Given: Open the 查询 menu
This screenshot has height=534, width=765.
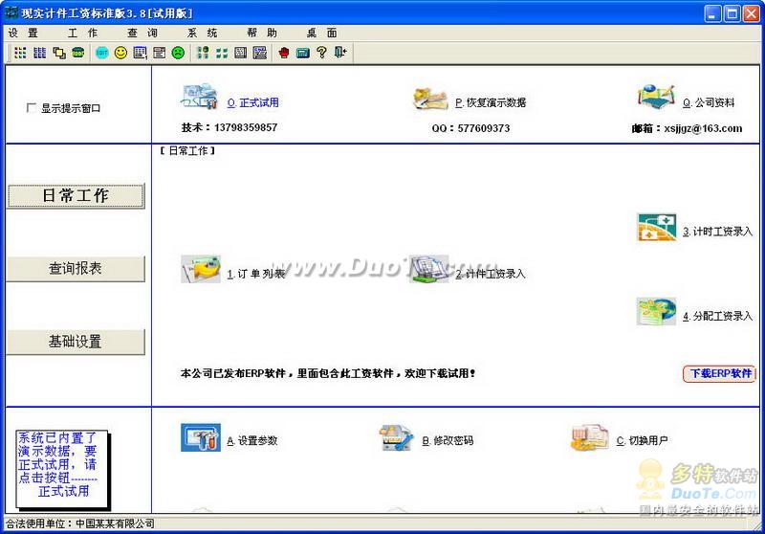Looking at the screenshot, I should [x=142, y=33].
